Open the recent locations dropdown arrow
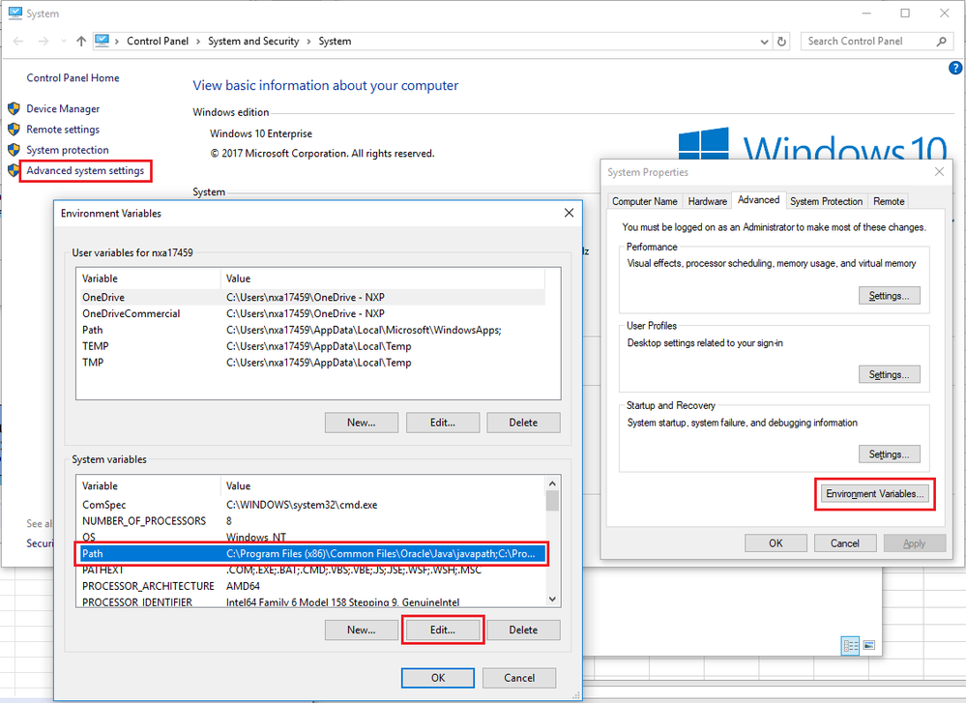 64,42
